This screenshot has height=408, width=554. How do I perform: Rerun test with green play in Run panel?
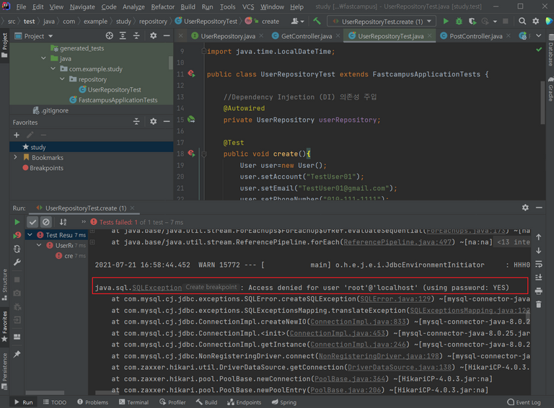tap(17, 222)
